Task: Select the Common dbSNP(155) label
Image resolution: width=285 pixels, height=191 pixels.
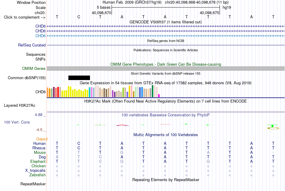Action: pos(27,78)
